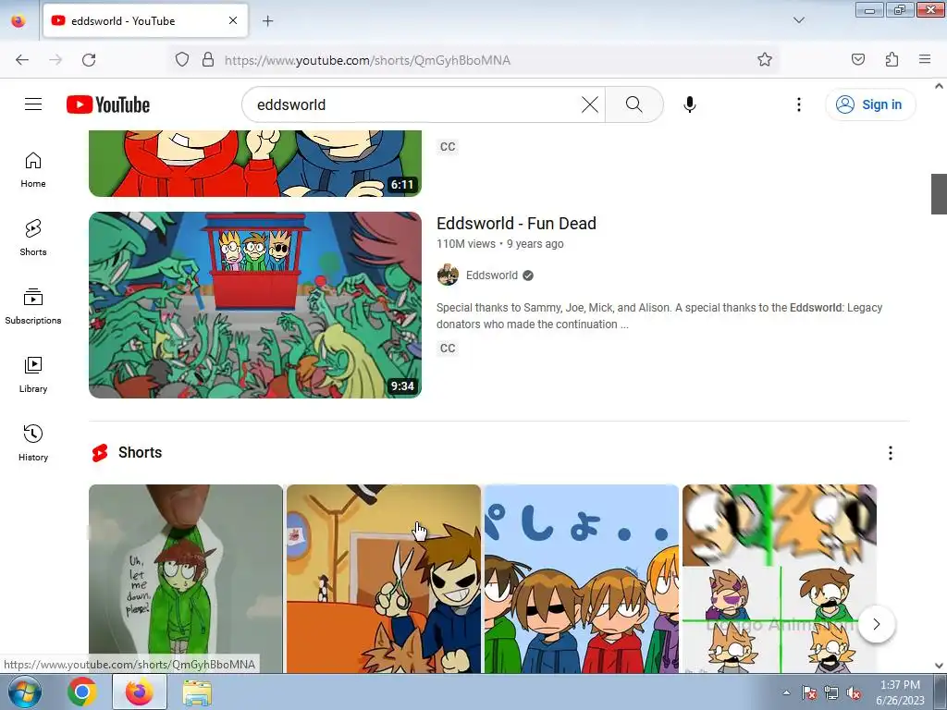Open the four-panel characters Short
Viewport: 947px width, 710px height.
tap(779, 579)
